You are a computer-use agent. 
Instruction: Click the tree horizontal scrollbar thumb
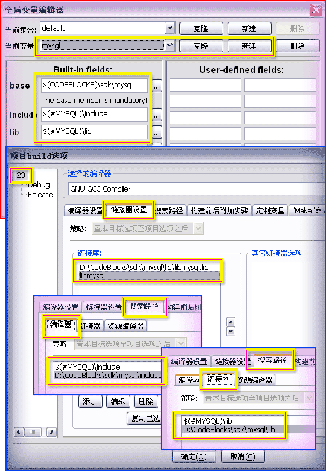(33, 432)
